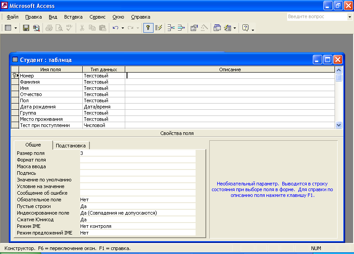This screenshot has width=354, height=254.
Task: Click the Cut scissors icon
Action: pos(82,28)
